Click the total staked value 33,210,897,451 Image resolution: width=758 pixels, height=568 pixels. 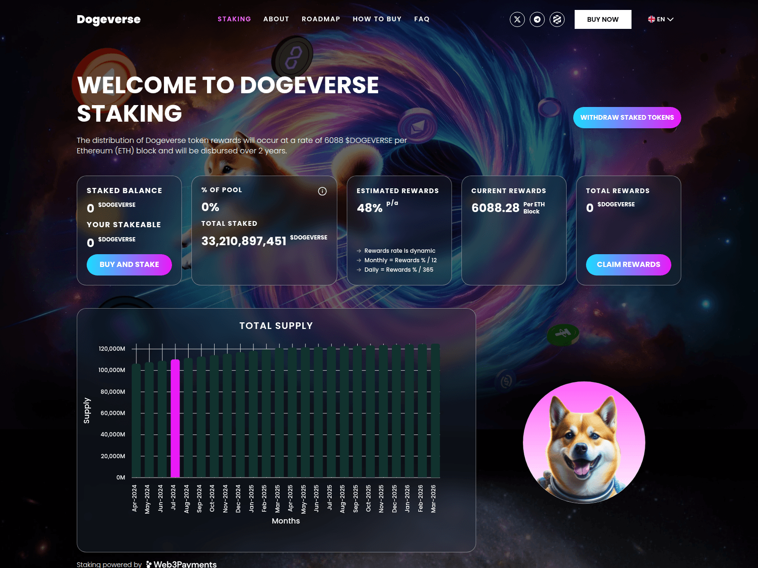244,241
